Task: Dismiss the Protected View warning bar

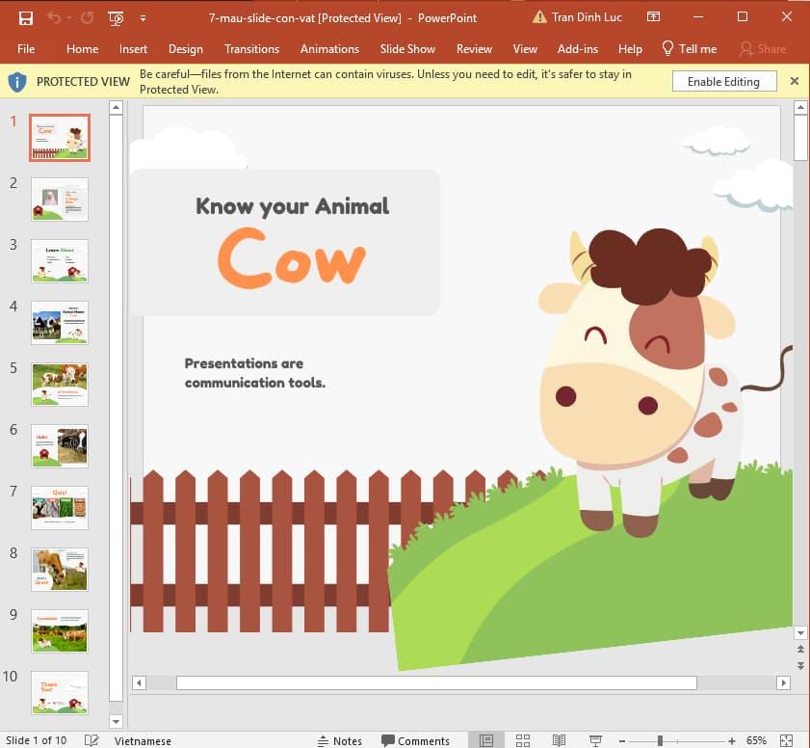Action: (x=795, y=81)
